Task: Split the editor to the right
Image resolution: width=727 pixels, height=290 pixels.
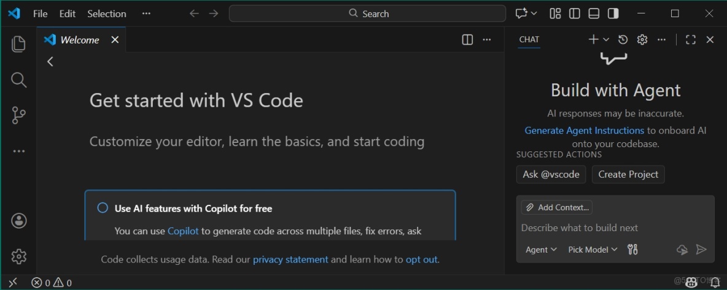Action: tap(467, 40)
